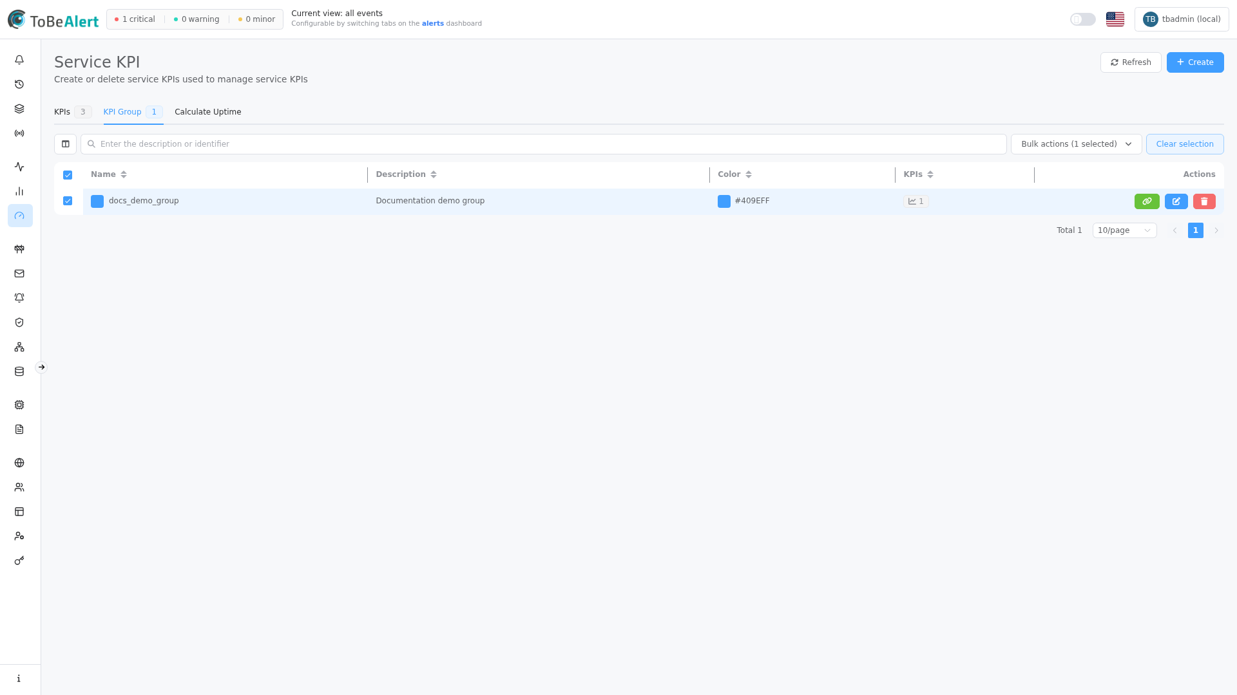Click page 1 pagination button
This screenshot has height=695, width=1237.
click(x=1196, y=230)
